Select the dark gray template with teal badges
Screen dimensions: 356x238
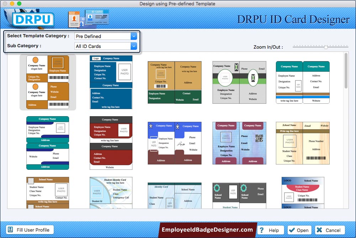[239, 196]
